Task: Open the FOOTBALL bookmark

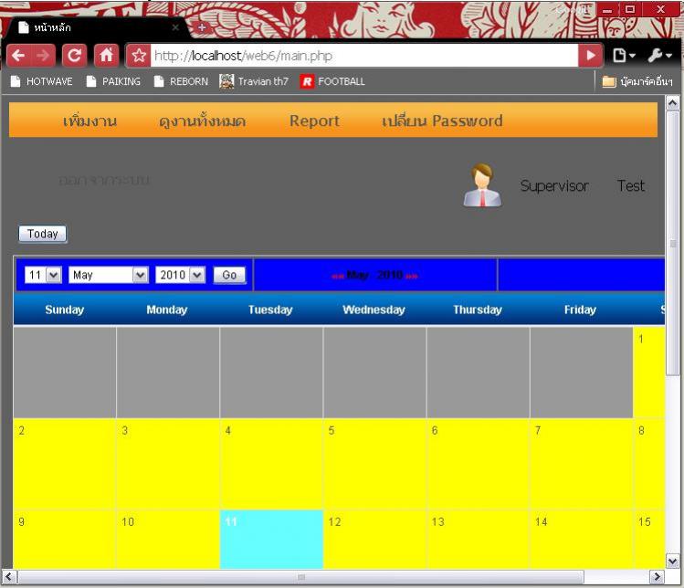Action: point(332,81)
